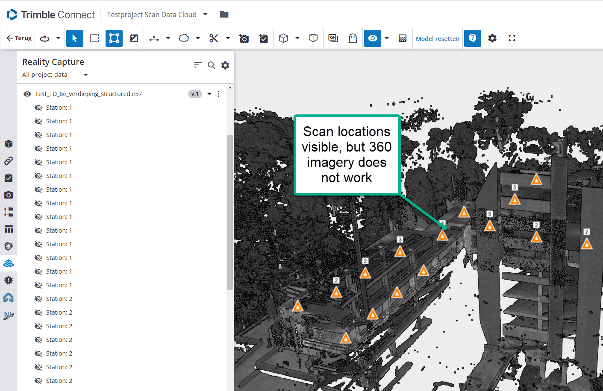Activate the rectangle area select tool
The width and height of the screenshot is (603, 391).
[94, 38]
